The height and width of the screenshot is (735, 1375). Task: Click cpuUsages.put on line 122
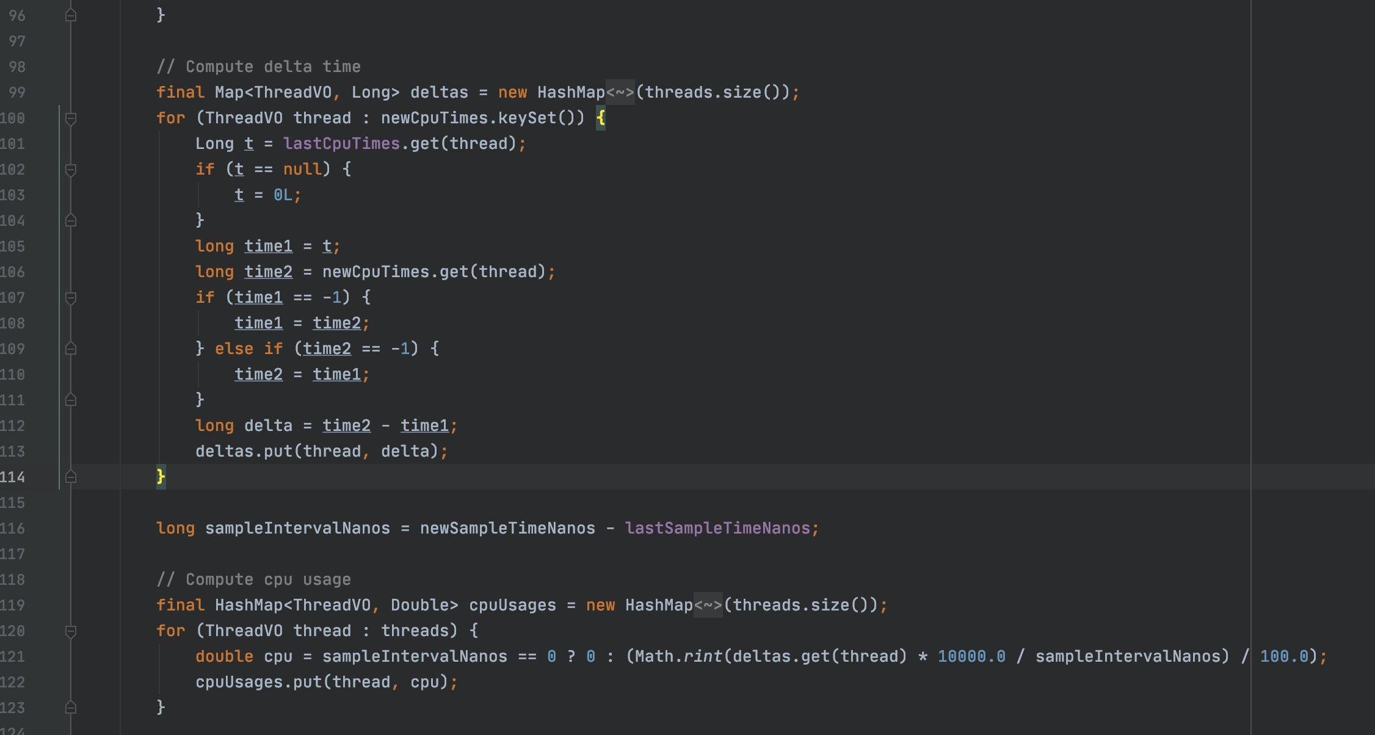259,682
